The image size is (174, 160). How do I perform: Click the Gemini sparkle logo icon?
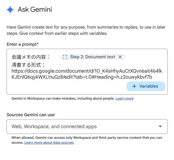pyautogui.click(x=10, y=10)
